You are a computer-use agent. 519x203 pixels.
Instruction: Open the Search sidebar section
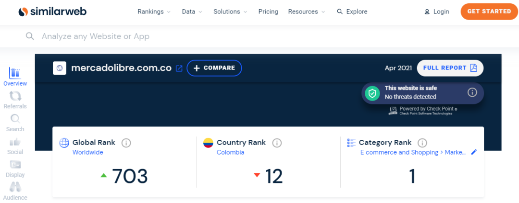pos(15,123)
